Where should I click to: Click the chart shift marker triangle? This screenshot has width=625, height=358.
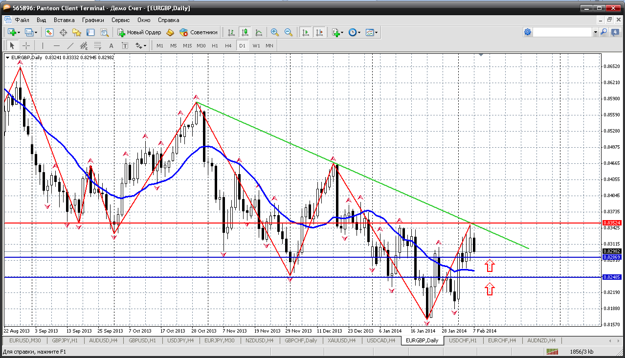[x=481, y=55]
